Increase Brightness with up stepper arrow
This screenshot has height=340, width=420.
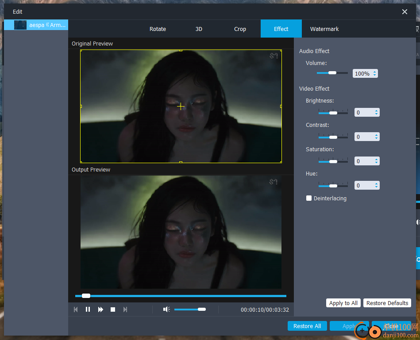click(x=376, y=111)
